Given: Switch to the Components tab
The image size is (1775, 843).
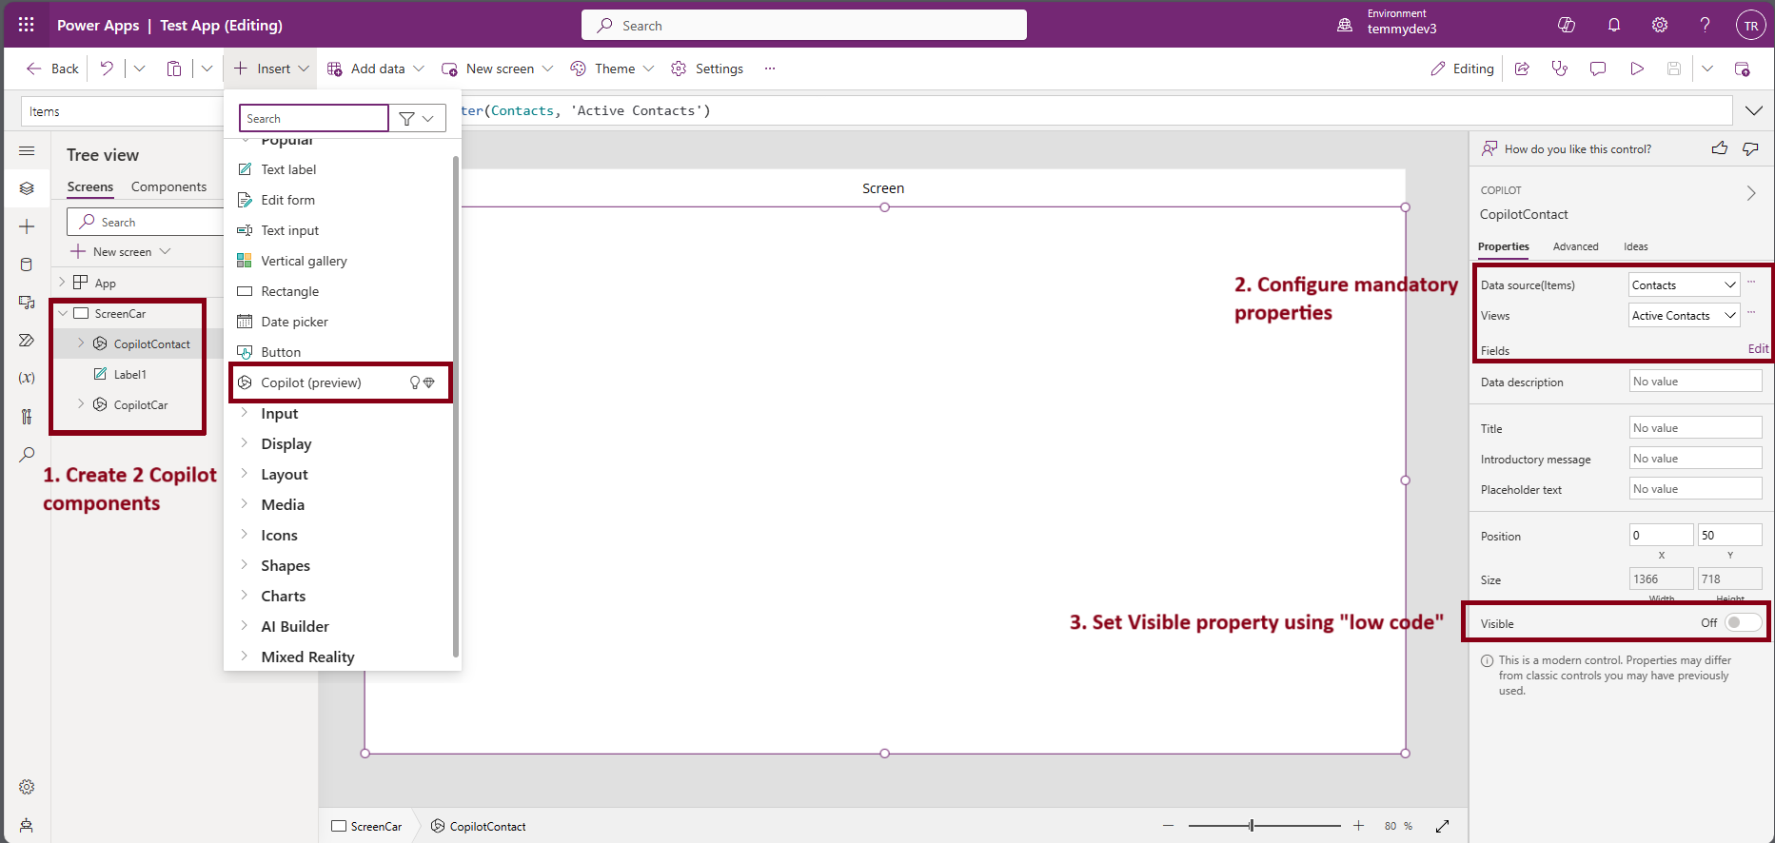Looking at the screenshot, I should tap(168, 186).
